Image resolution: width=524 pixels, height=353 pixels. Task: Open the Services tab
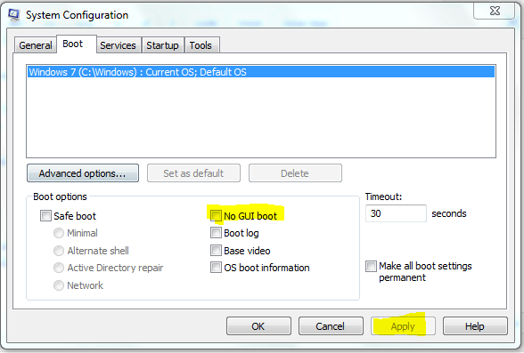point(118,45)
